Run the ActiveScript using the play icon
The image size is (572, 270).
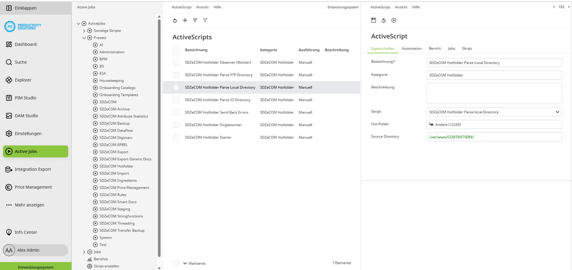pyautogui.click(x=393, y=20)
